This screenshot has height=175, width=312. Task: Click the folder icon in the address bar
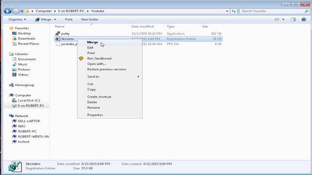tap(27, 11)
